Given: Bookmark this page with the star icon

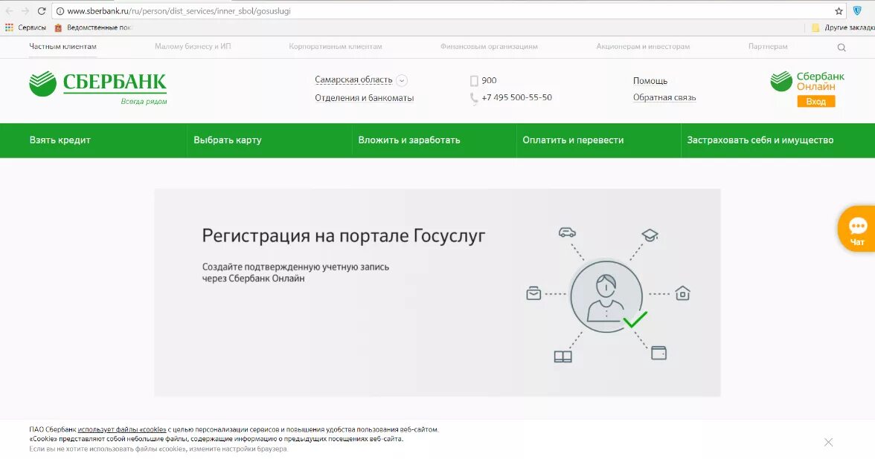Looking at the screenshot, I should pos(839,11).
